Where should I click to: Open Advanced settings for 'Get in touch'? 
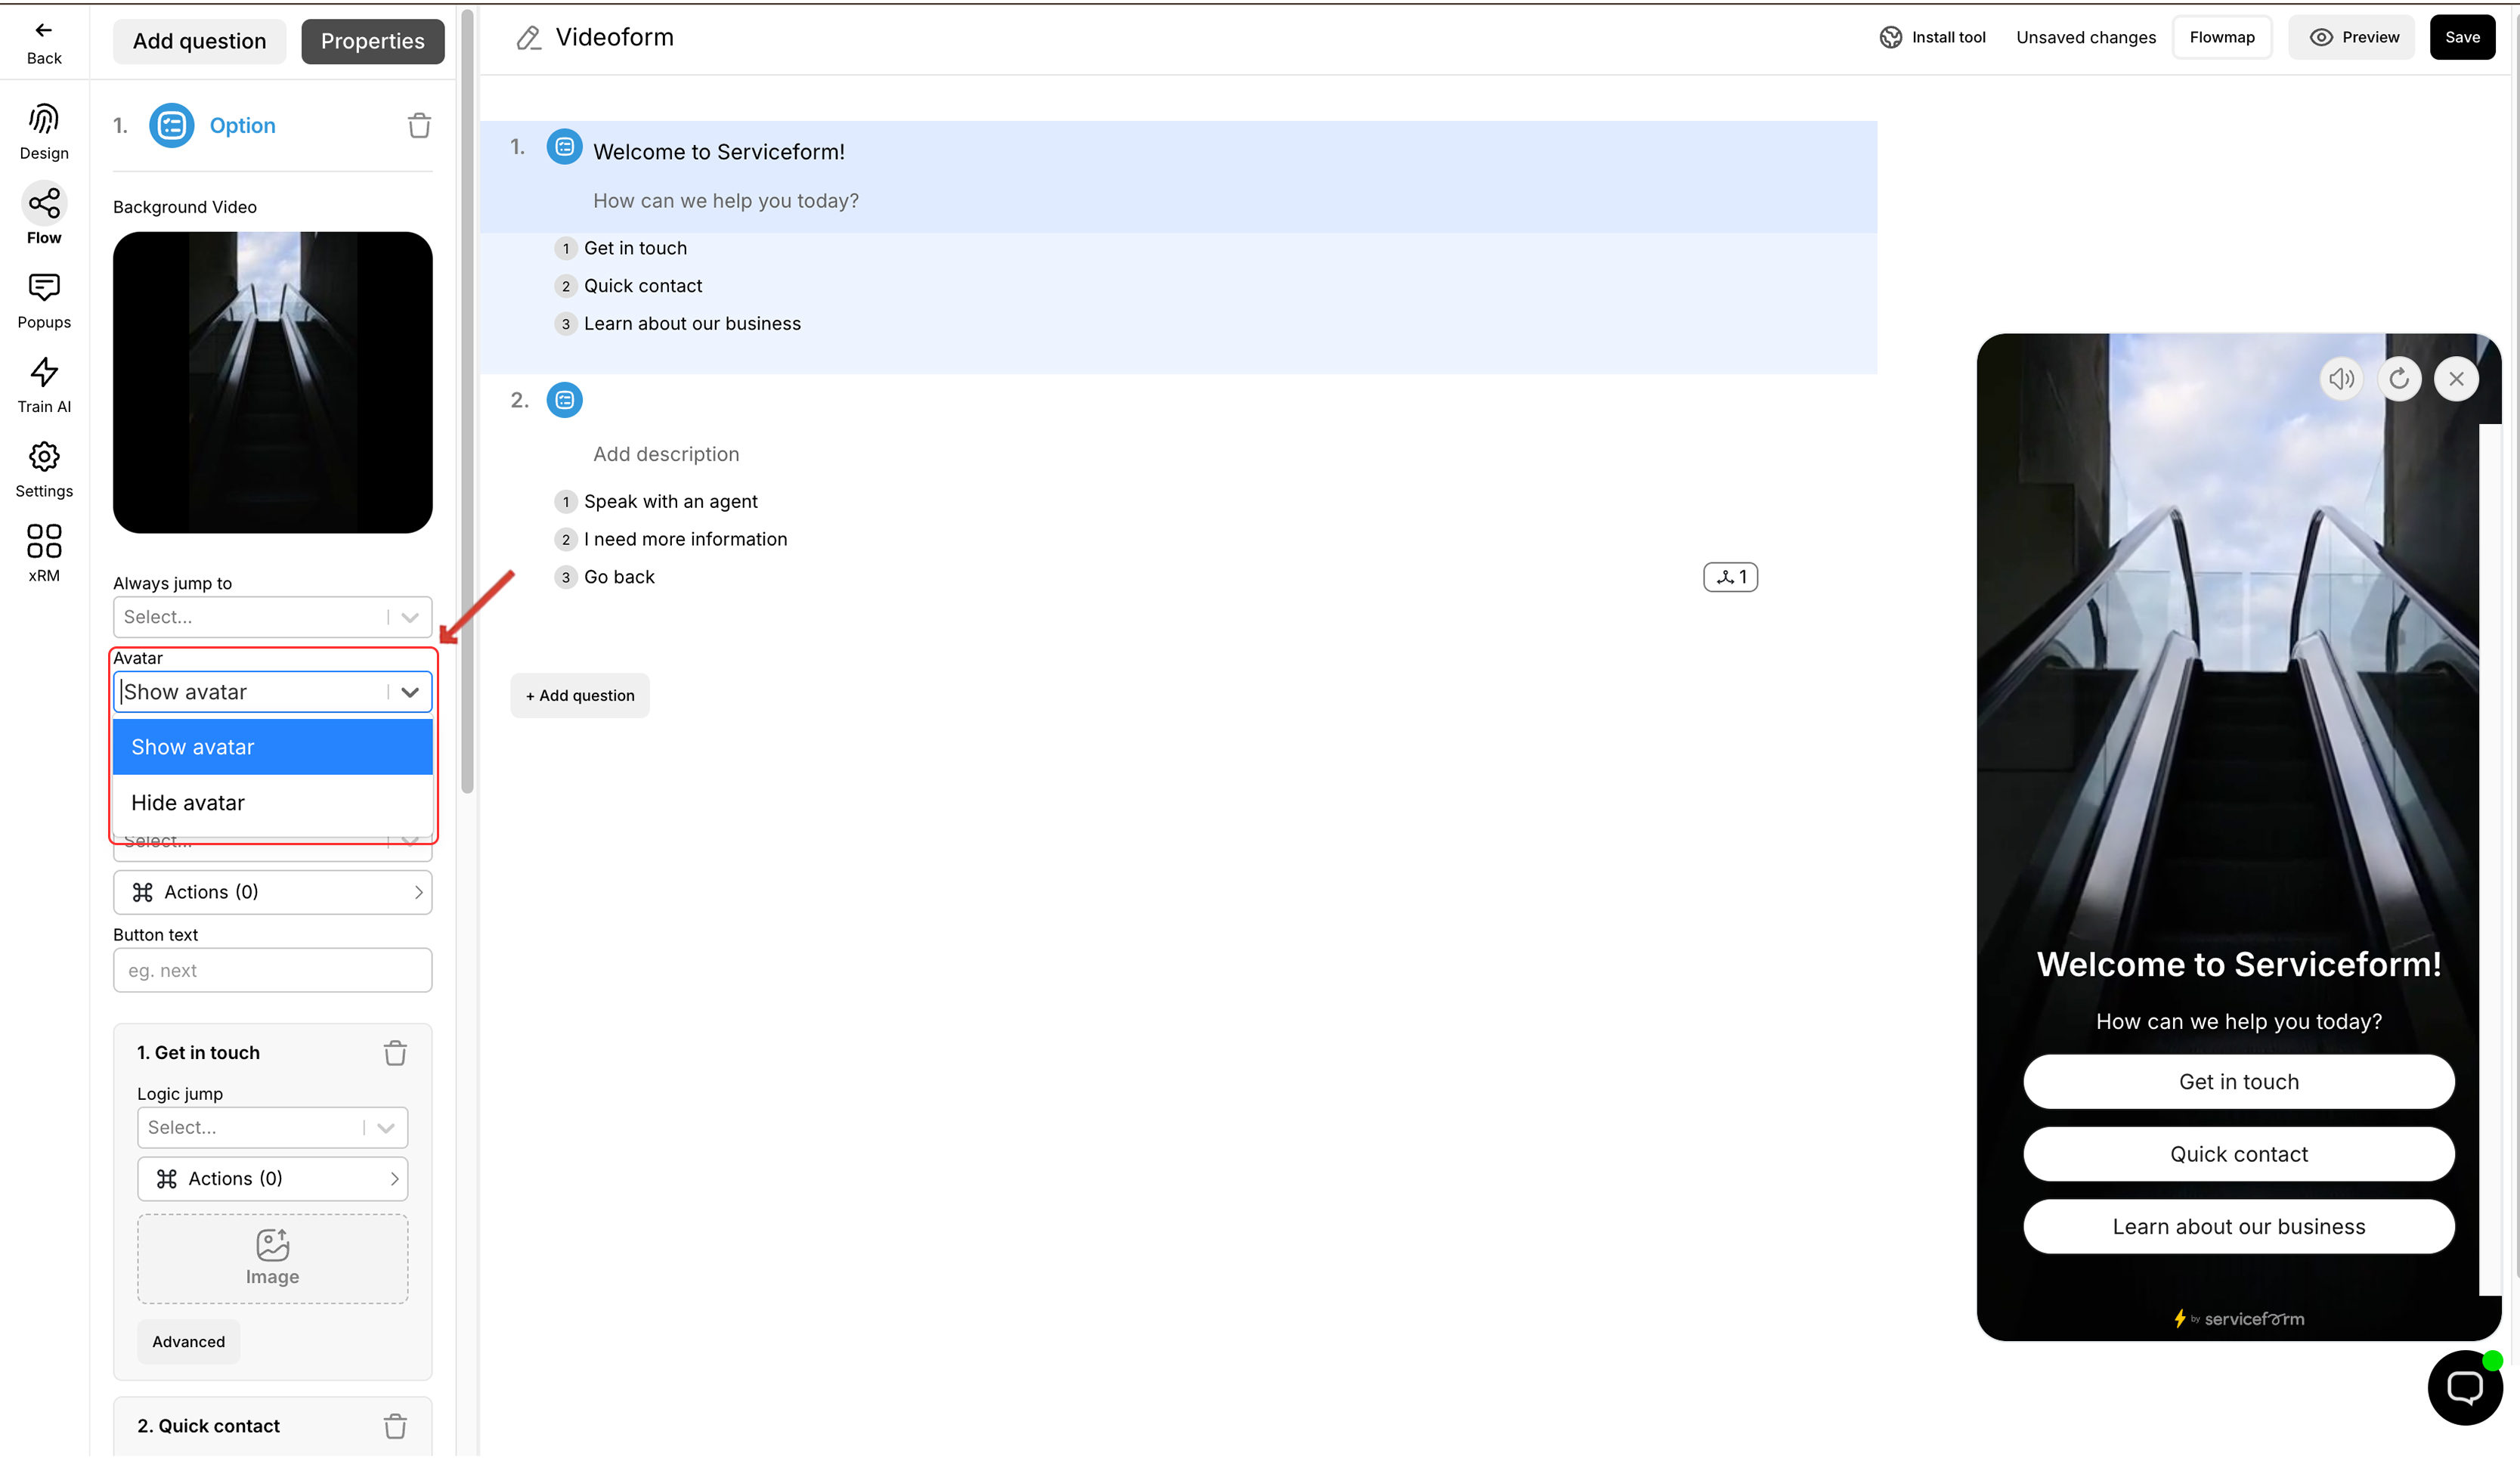(x=188, y=1342)
